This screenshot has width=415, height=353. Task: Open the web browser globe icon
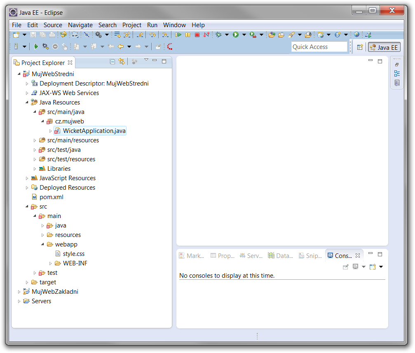(356, 35)
